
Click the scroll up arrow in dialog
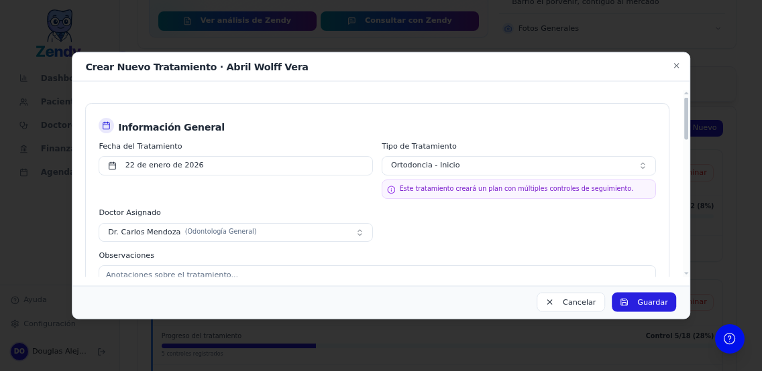click(686, 93)
